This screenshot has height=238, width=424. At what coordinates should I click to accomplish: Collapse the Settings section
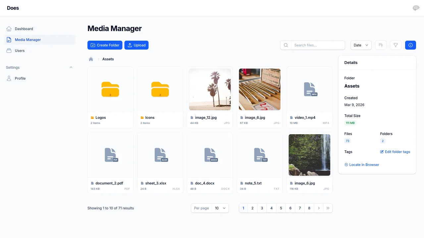71,67
